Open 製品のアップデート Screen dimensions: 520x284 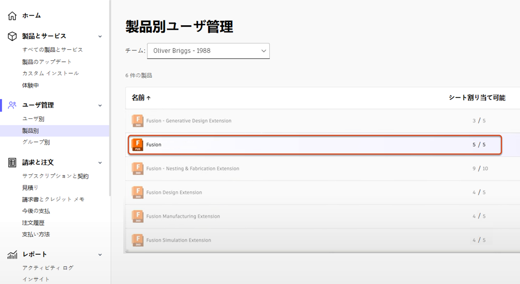point(47,61)
